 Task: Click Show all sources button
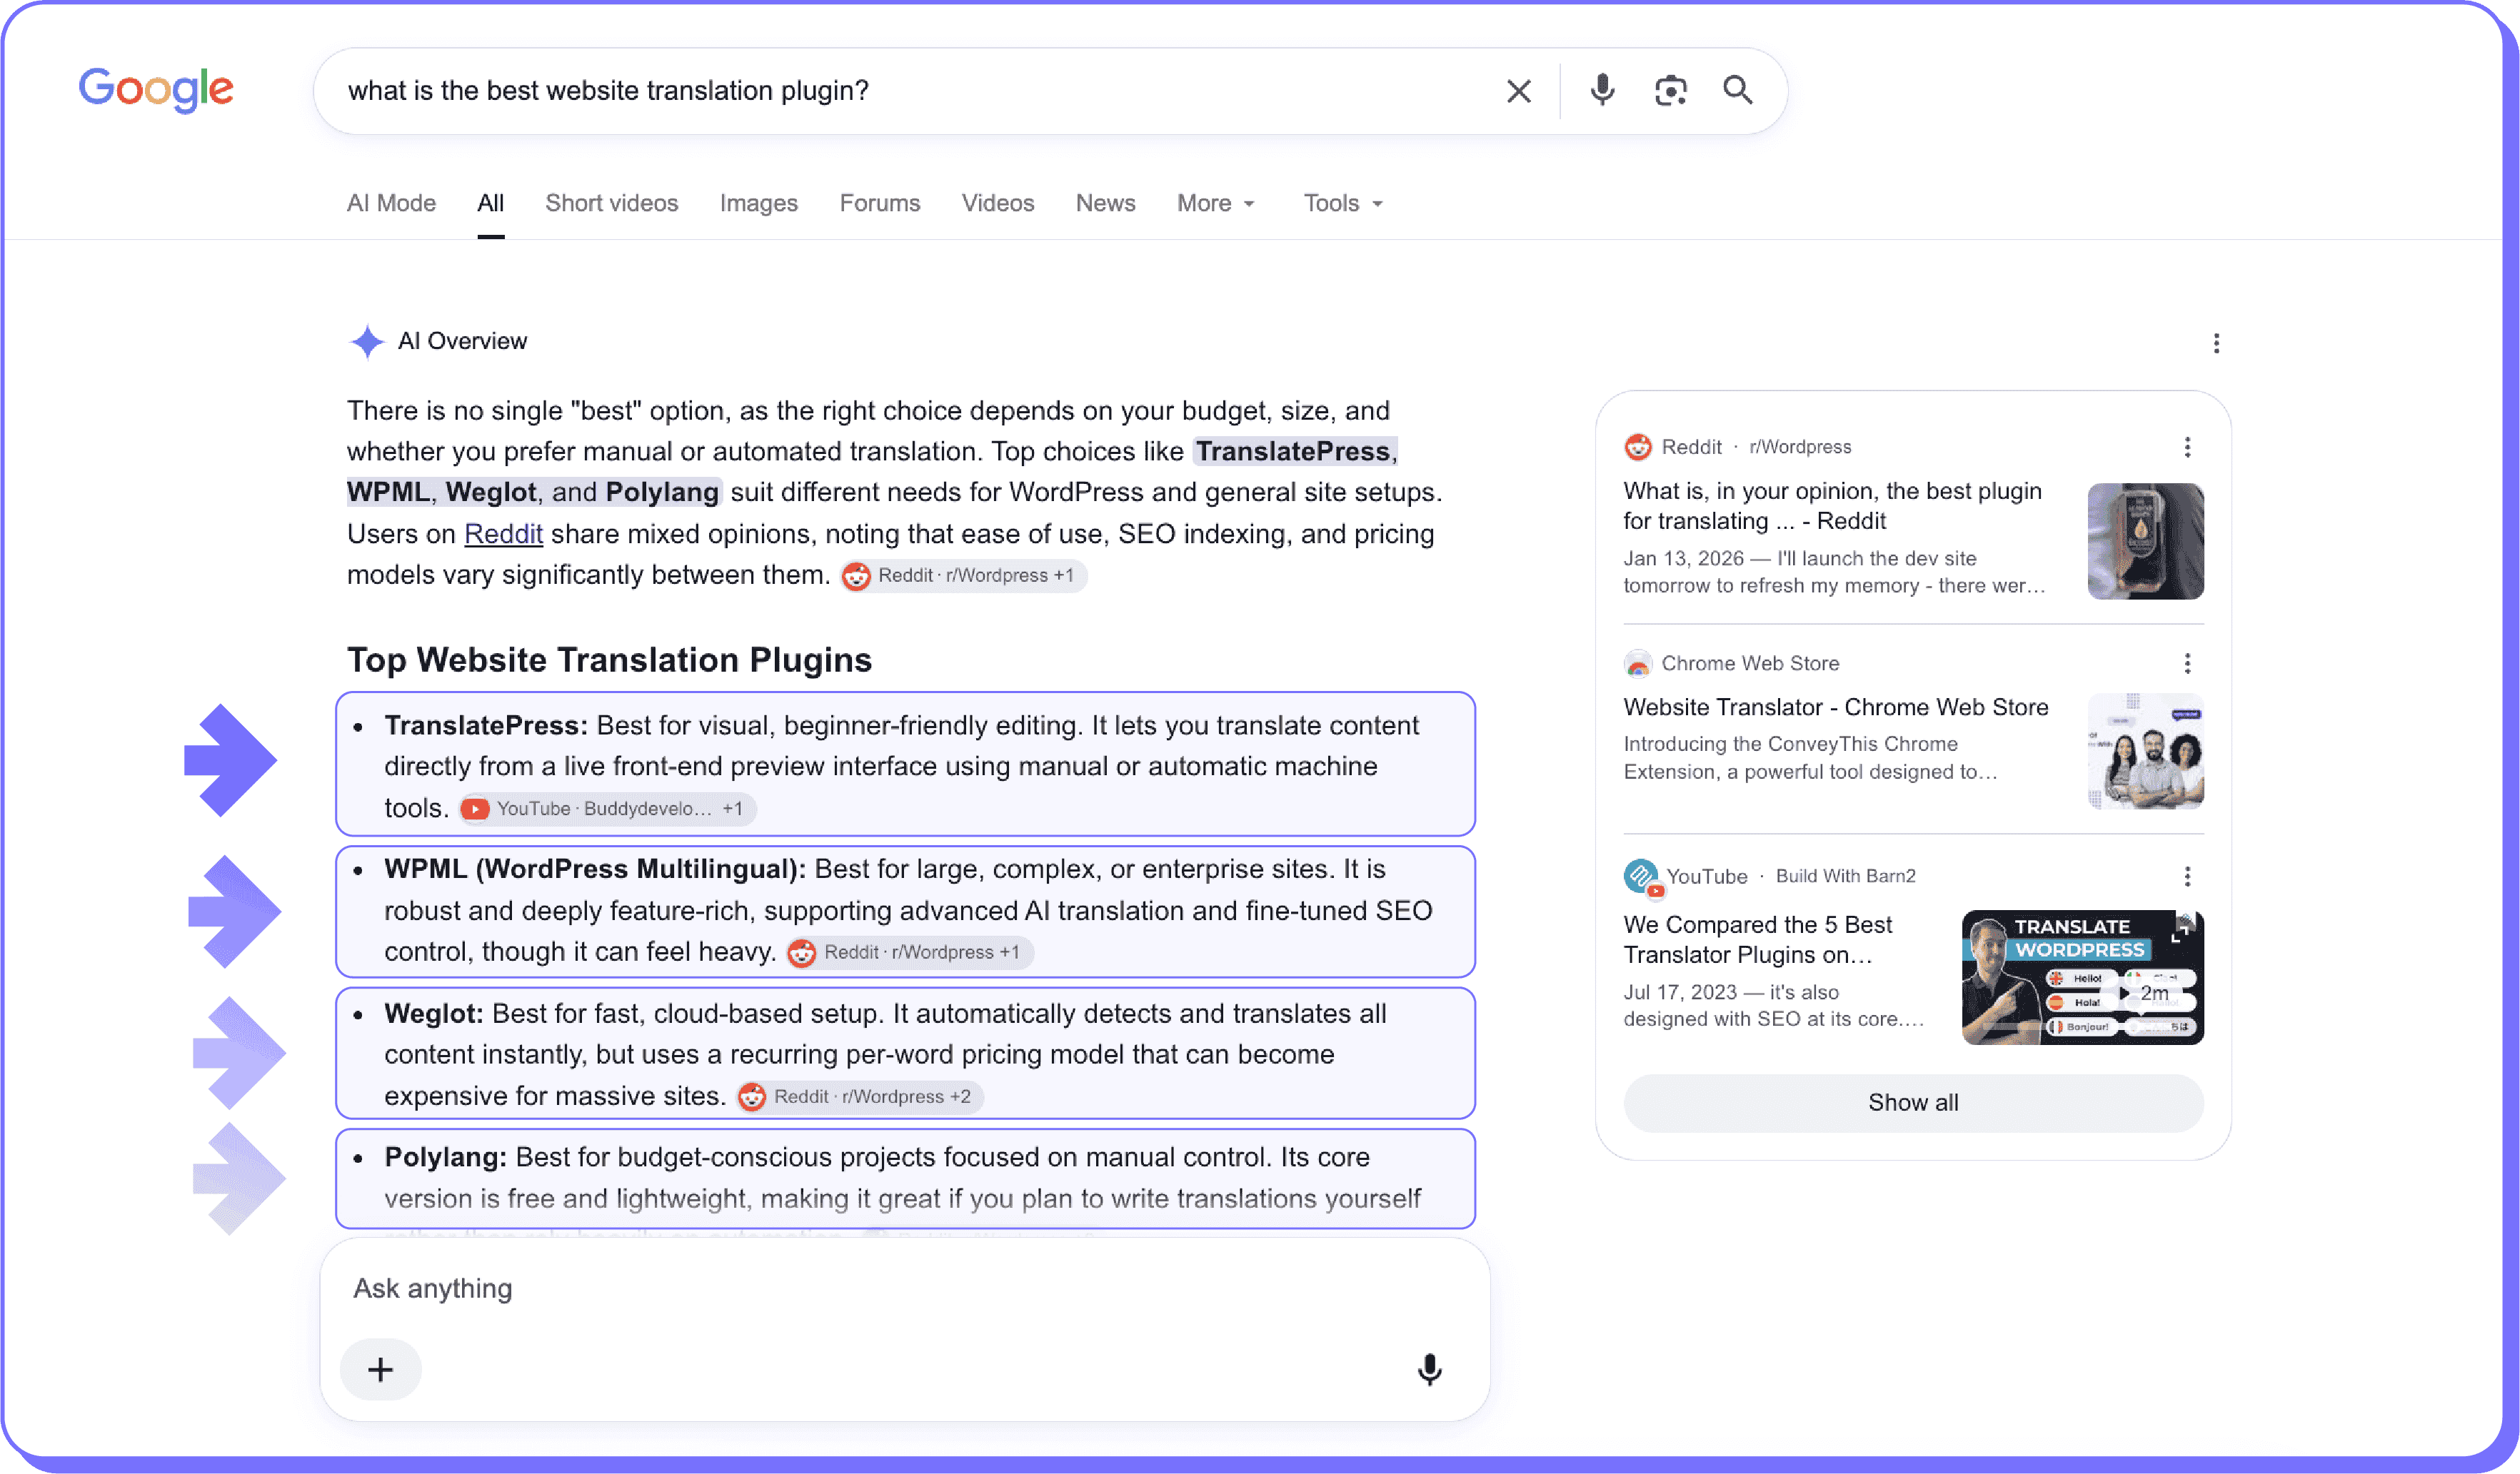1912,1102
